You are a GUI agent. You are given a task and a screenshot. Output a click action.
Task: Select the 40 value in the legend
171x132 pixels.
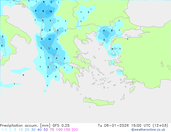click(39, 130)
